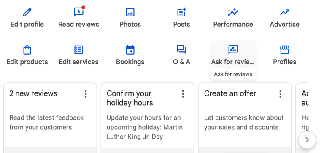Screen dimensions: 324x153
Task: Click Ask for reviews icon
Action: click(233, 50)
